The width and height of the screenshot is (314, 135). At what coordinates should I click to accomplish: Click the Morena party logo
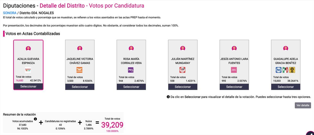point(28,70)
